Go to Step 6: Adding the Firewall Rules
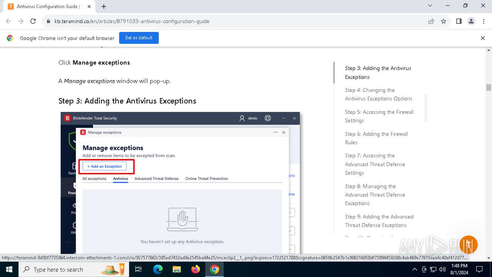 coord(376,138)
